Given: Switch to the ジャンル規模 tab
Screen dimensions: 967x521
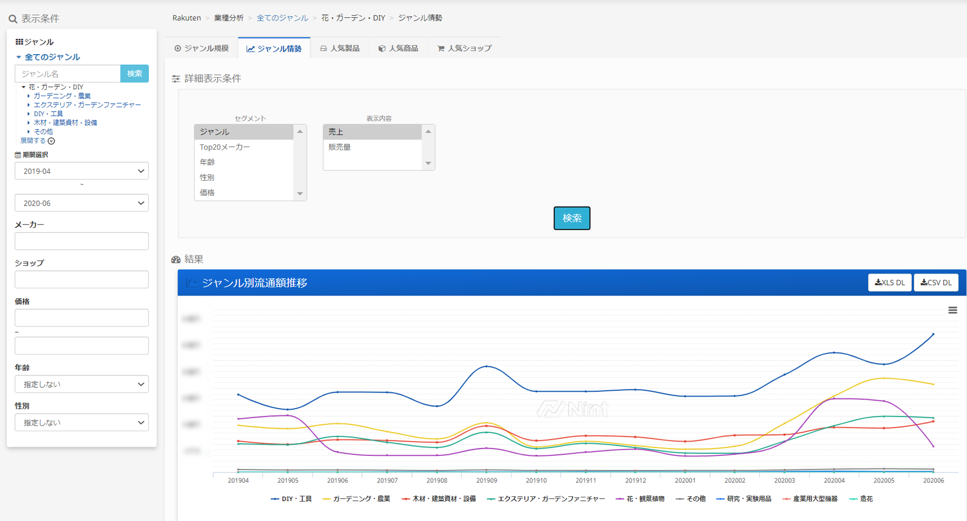Looking at the screenshot, I should [202, 48].
